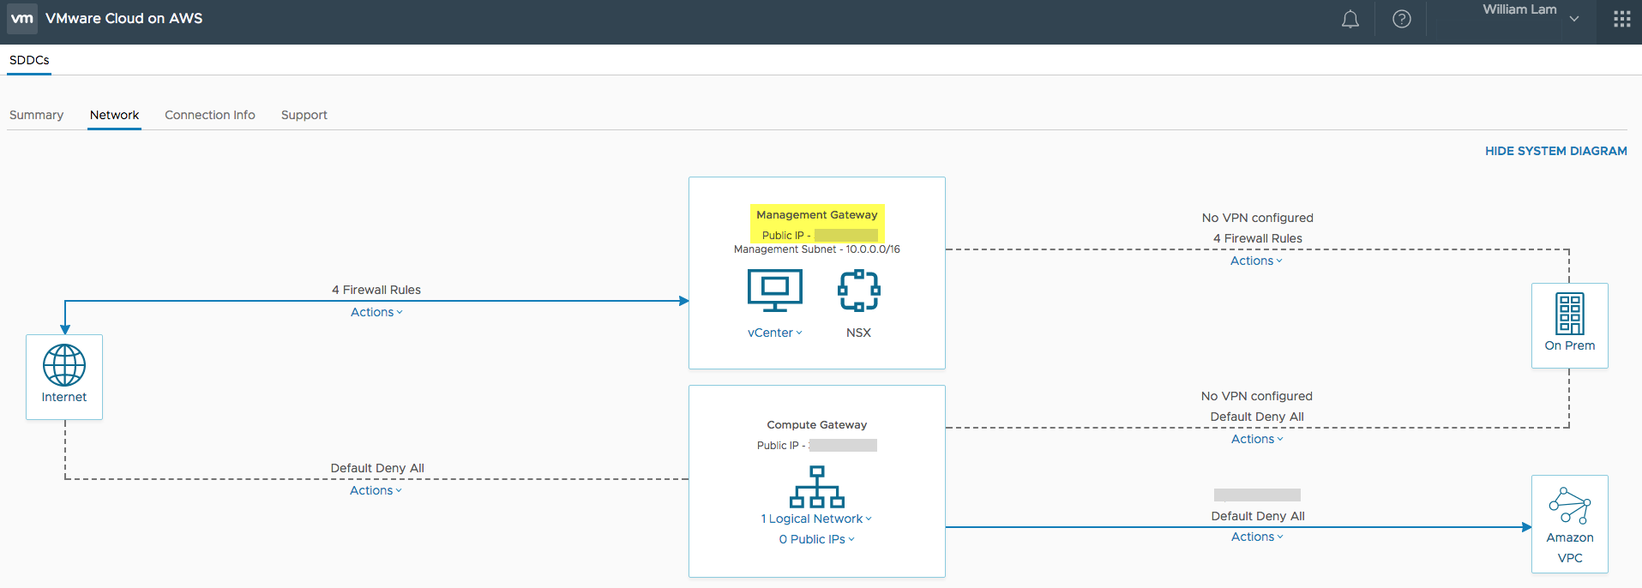Open the apps grid menu icon
Screen dimensions: 1642x588
tap(1621, 19)
